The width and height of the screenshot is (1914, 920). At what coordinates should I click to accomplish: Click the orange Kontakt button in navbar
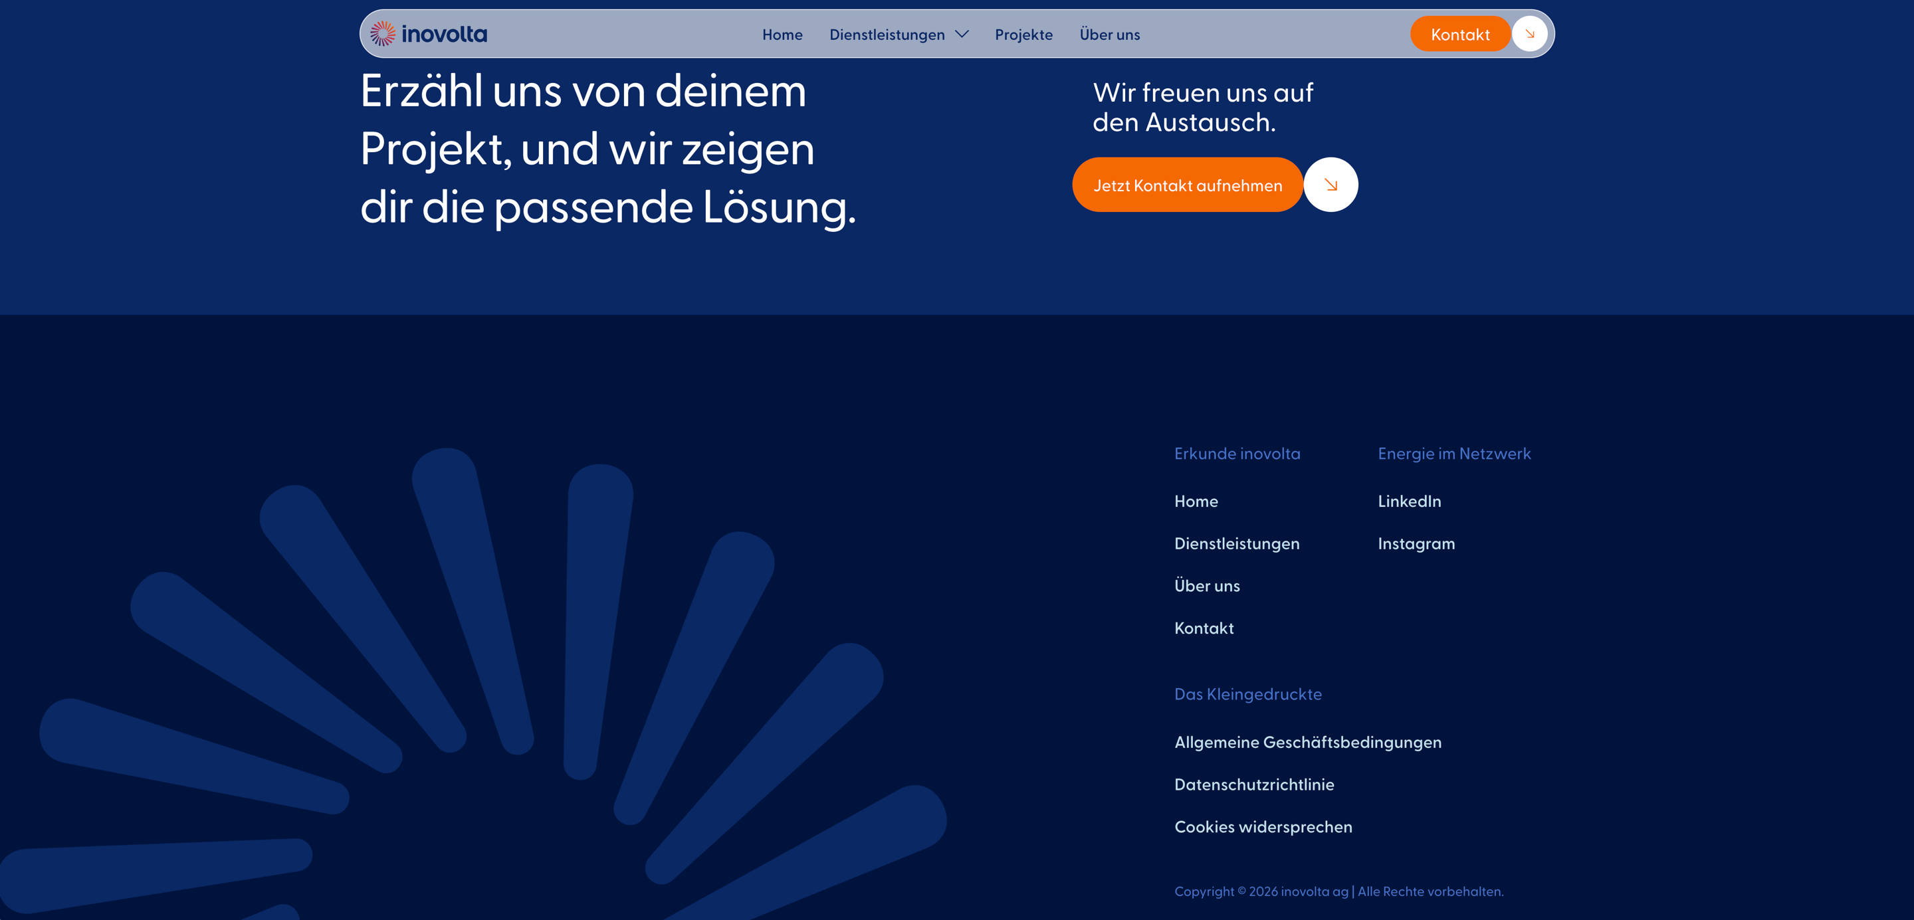(x=1460, y=34)
